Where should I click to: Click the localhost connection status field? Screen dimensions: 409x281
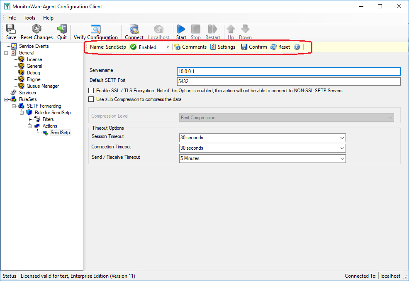click(x=390, y=276)
